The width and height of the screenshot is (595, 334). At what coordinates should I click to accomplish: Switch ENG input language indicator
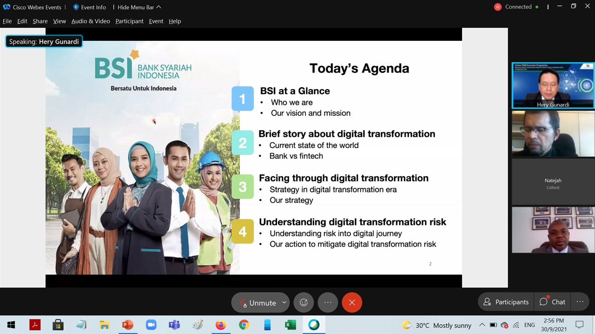[529, 325]
